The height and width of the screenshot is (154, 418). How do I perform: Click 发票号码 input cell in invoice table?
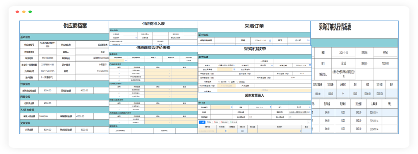207,131
